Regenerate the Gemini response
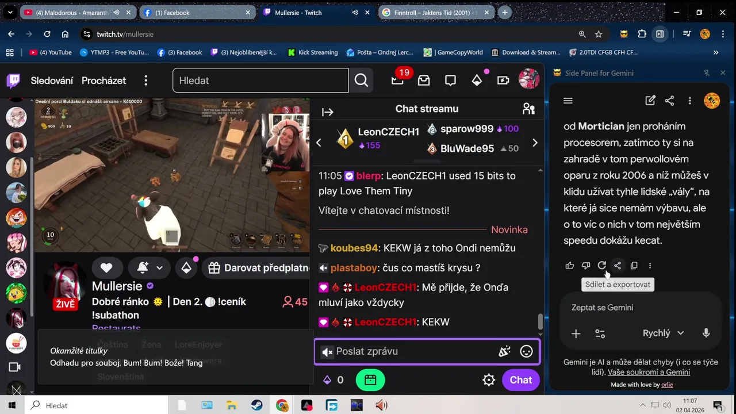Viewport: 736px width, 414px height. tap(601, 266)
